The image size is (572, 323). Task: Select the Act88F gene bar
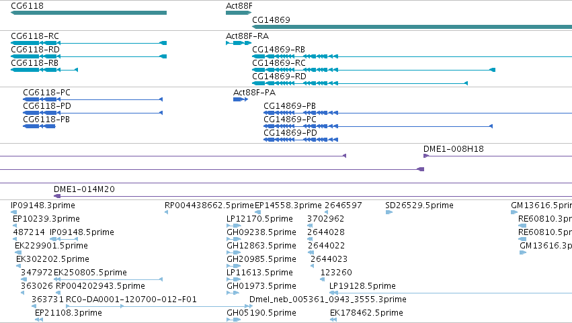[x=239, y=13]
